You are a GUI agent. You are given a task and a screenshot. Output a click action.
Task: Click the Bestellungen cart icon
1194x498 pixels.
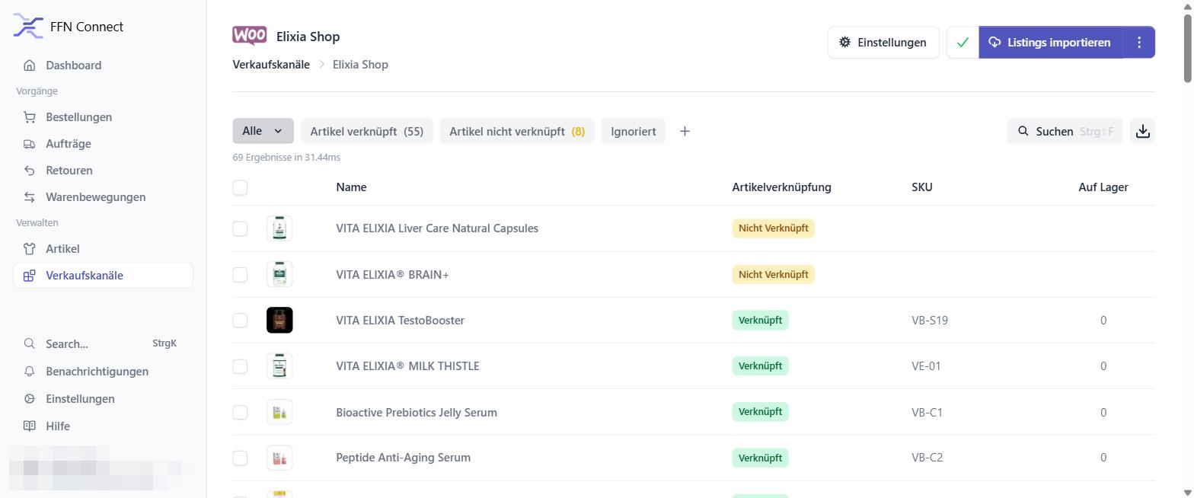tap(29, 117)
